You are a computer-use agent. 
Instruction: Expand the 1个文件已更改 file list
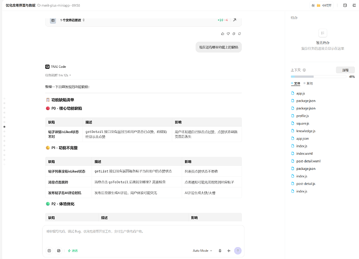(72, 20)
